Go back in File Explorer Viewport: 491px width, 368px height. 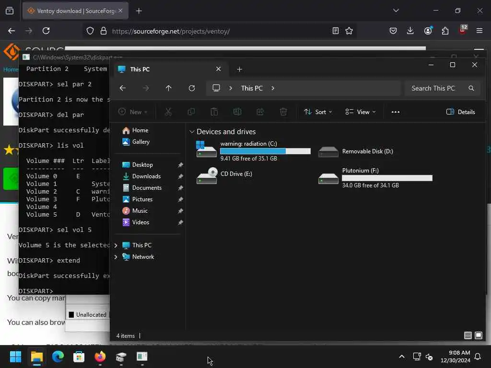click(123, 88)
